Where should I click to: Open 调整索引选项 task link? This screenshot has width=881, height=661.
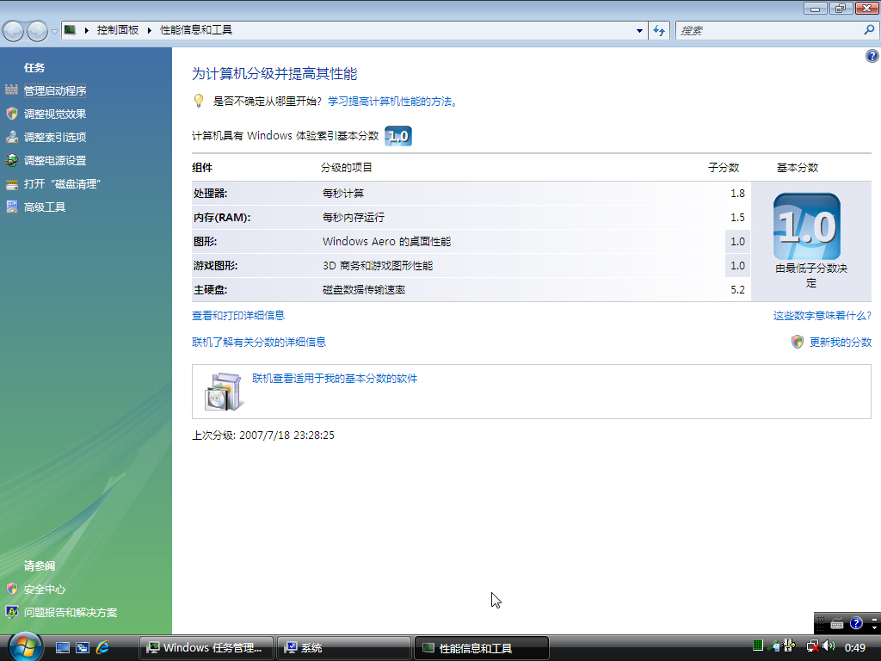pos(54,137)
